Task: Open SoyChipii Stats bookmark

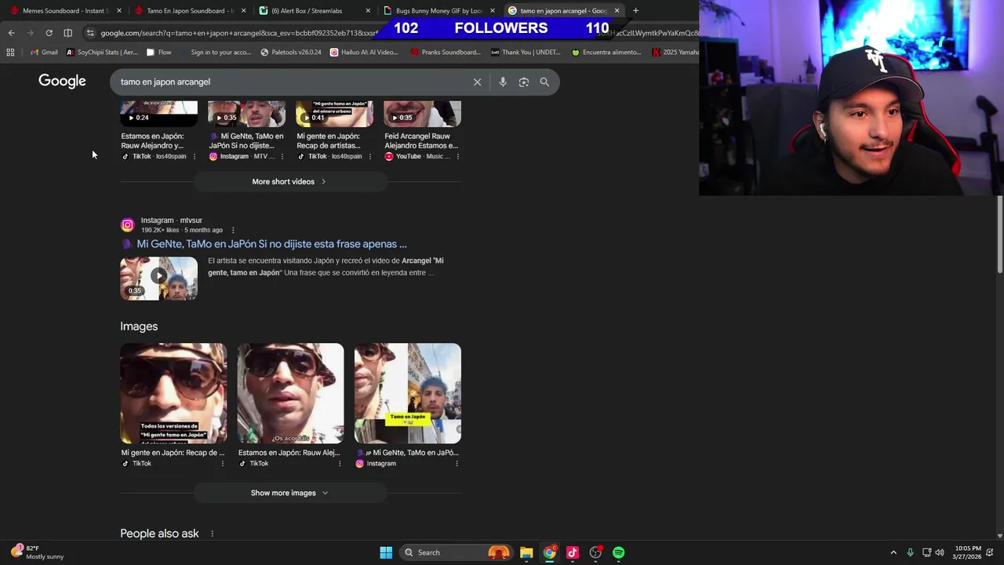Action: [x=102, y=53]
